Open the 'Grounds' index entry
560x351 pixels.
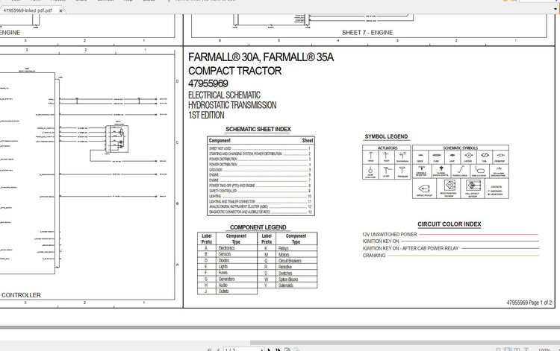pos(260,170)
